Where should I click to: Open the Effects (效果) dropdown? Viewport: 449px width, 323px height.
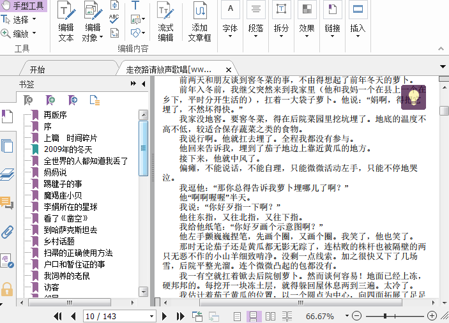[307, 20]
